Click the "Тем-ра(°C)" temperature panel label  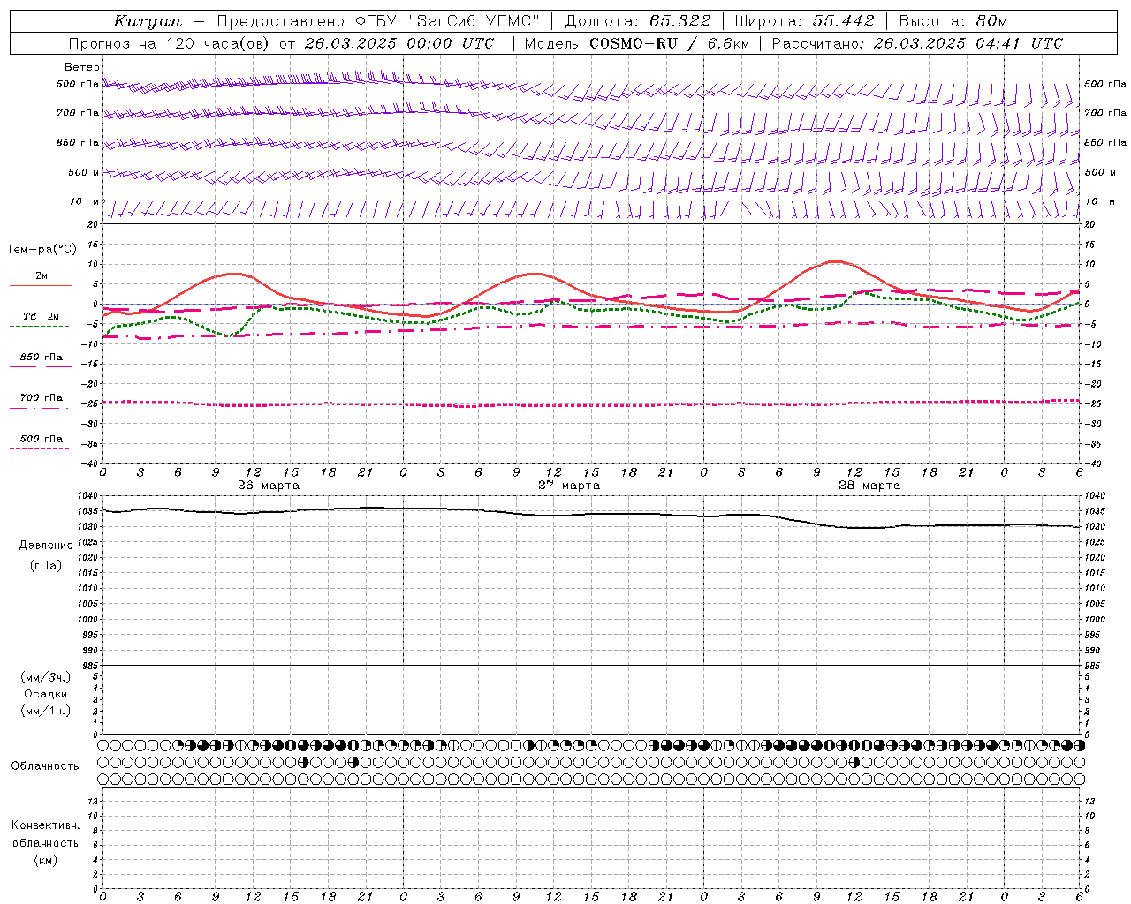[42, 250]
